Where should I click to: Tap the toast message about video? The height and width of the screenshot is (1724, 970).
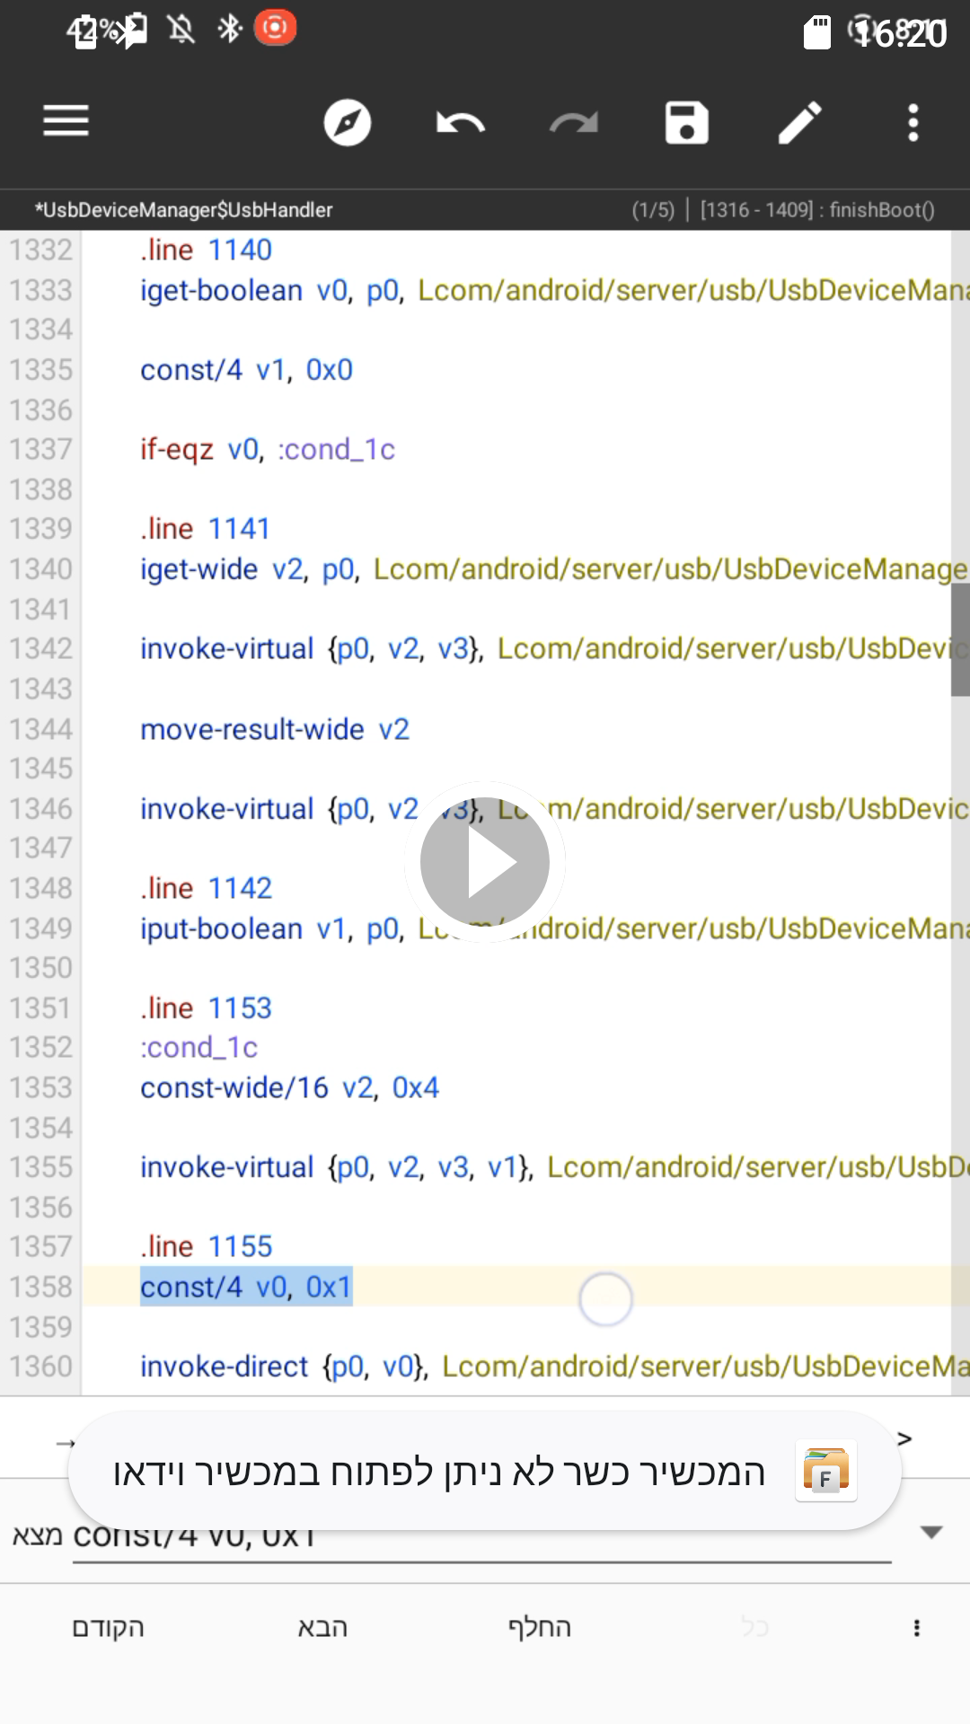439,1473
